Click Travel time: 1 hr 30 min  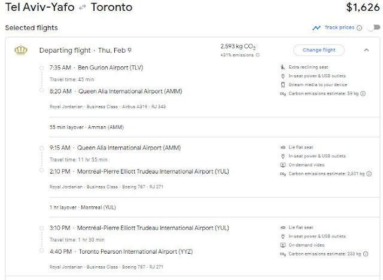click(77, 240)
